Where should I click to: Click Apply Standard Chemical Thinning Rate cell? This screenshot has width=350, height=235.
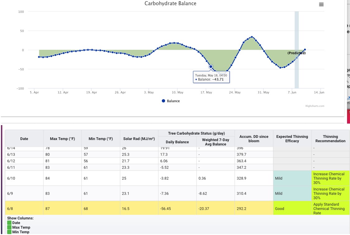(330, 209)
